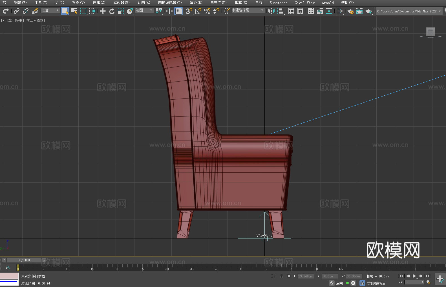Click the Z coordinate field
Viewport: 446px width, 287px height.
354,276
